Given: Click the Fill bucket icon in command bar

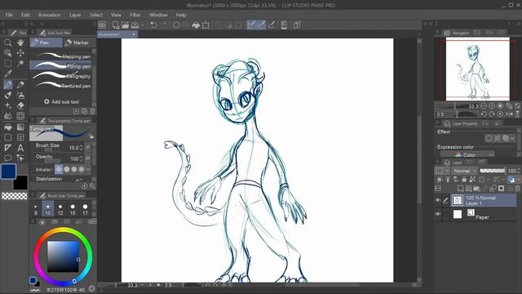Looking at the screenshot, I should [x=196, y=25].
